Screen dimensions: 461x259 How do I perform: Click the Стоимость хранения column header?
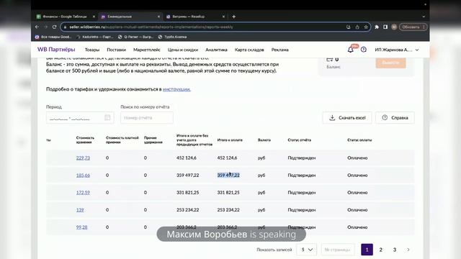85,140
